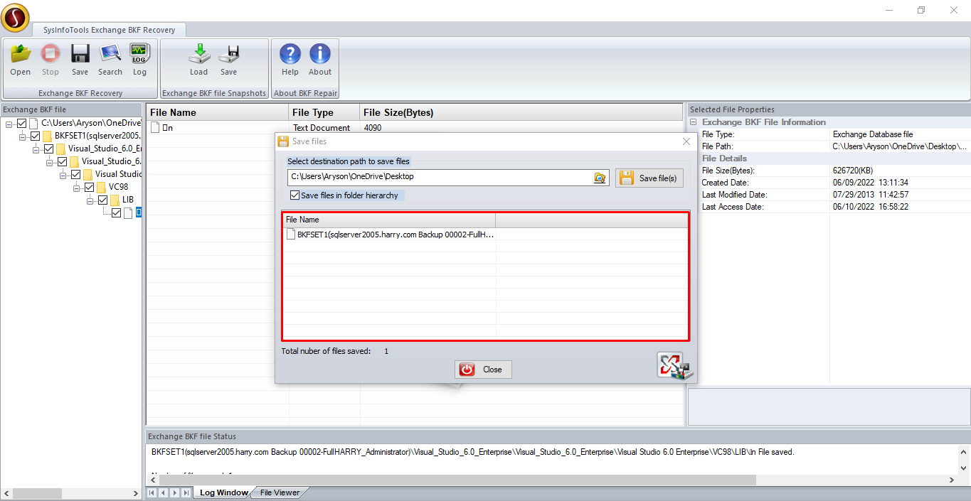Sort by the File Type column header
Screen dimensions: 971x501
(x=324, y=112)
